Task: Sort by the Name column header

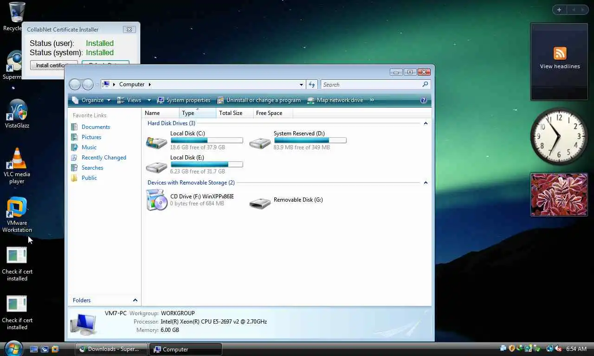Action: coord(160,113)
